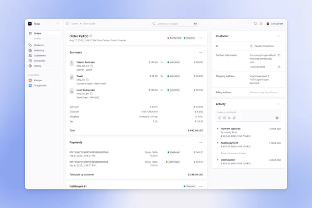This screenshot has width=312, height=208.
Task: Insert emoji in comment
Action: (x=219, y=118)
